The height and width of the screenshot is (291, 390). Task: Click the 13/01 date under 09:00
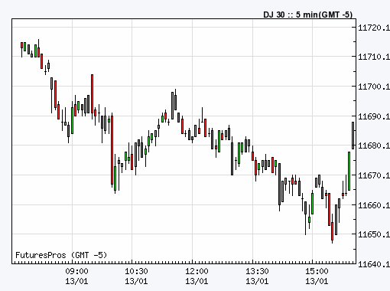pos(76,281)
